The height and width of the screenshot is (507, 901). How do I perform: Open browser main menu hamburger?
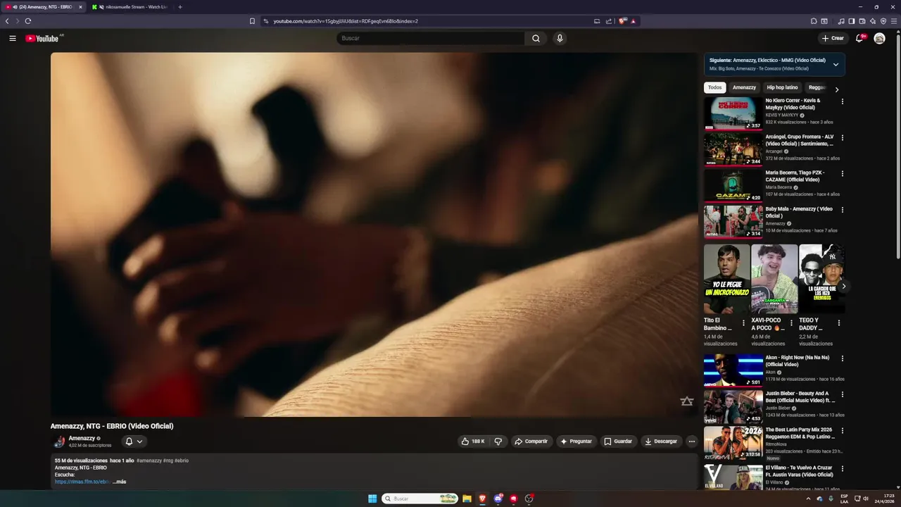pyautogui.click(x=894, y=21)
